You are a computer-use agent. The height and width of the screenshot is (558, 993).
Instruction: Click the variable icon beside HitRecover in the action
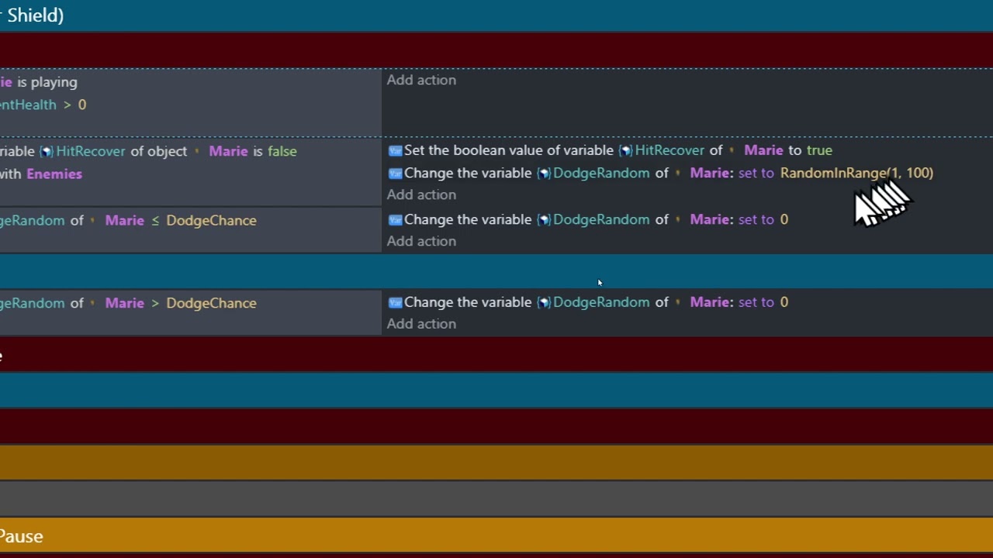click(625, 150)
